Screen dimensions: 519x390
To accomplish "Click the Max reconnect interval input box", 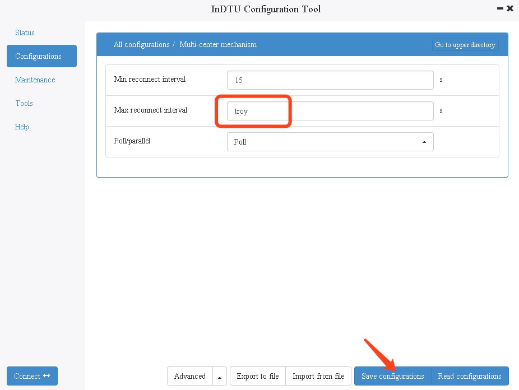I will click(330, 111).
